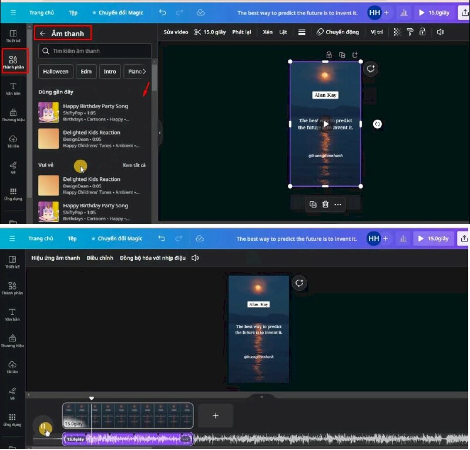The image size is (470, 450).
Task: Toggle Đồng bộ hóa với nhịp điệu
Action: click(x=152, y=258)
